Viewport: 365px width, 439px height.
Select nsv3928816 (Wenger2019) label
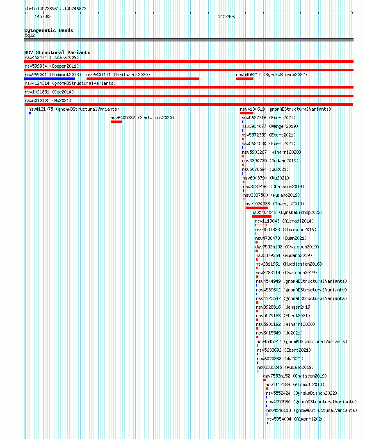284,307
